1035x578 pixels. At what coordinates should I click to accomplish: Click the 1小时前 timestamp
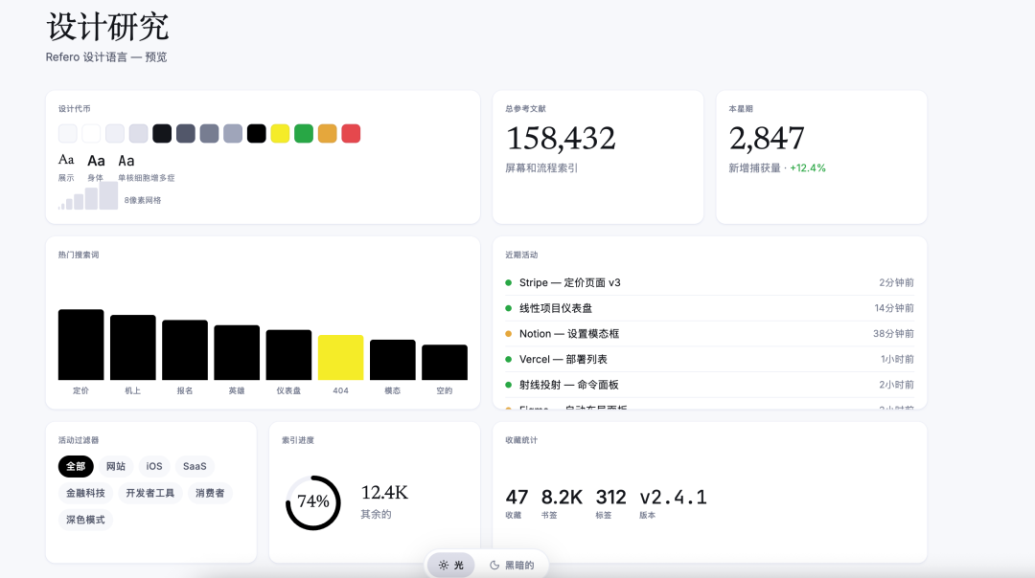pyautogui.click(x=897, y=359)
